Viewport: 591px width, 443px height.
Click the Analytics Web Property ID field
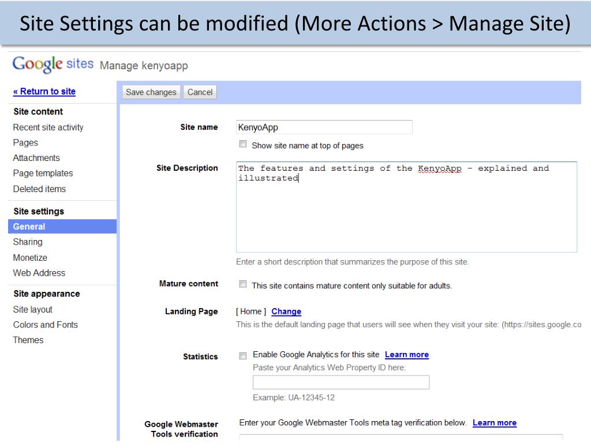(341, 382)
